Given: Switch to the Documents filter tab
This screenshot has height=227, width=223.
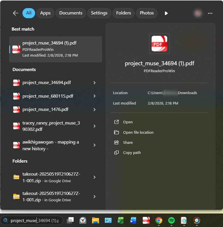Looking at the screenshot, I should point(71,13).
